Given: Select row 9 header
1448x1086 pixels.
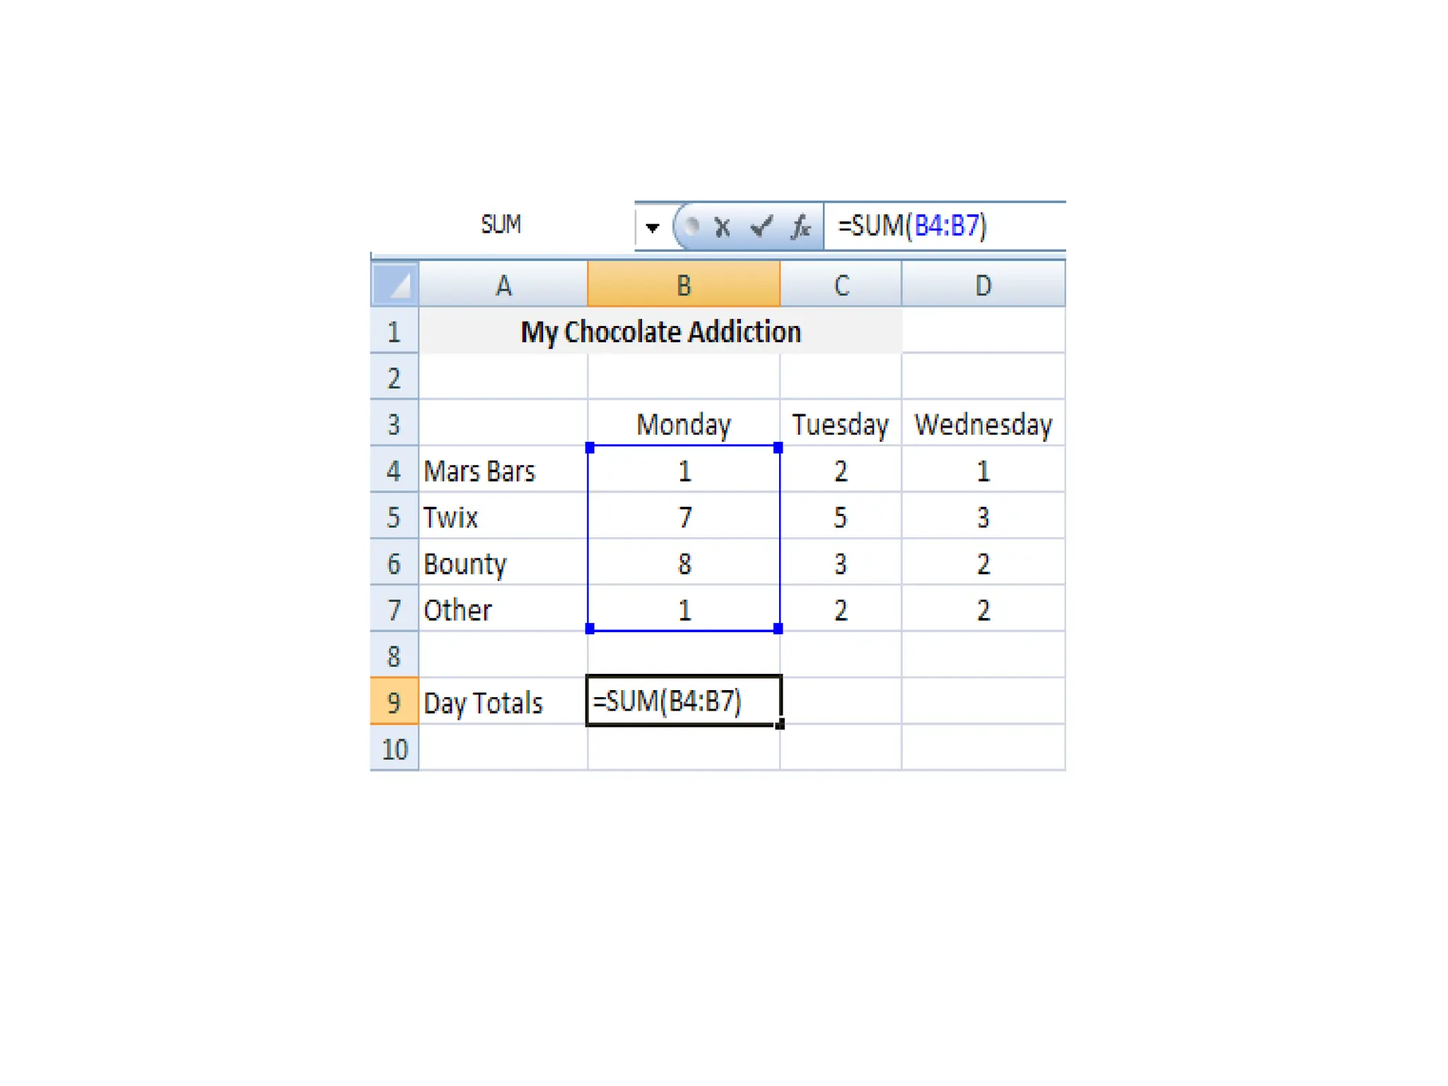Looking at the screenshot, I should (394, 702).
